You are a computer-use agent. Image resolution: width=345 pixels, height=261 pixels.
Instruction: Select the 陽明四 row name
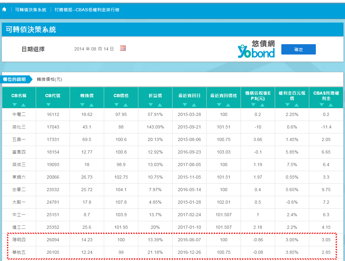click(x=19, y=240)
